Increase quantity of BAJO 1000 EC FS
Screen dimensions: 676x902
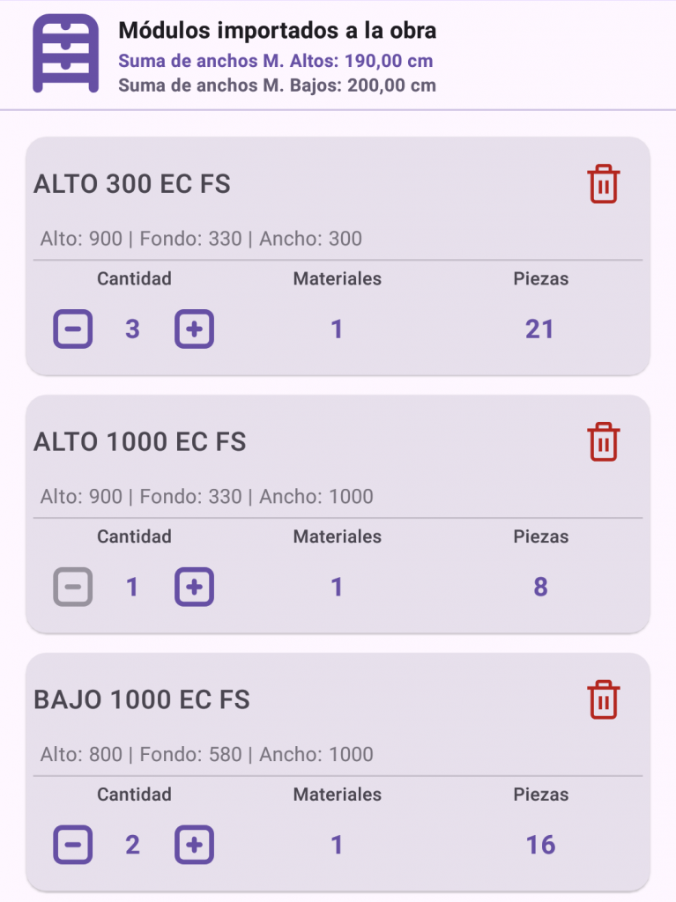point(194,845)
